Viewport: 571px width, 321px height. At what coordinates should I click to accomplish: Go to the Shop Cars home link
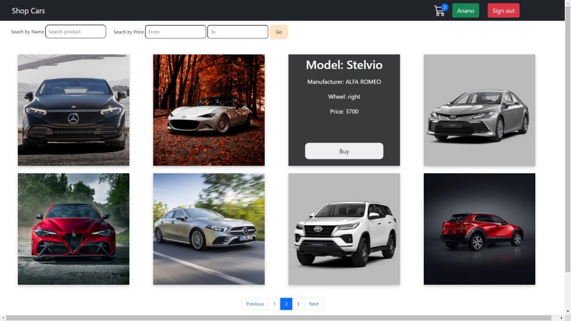(x=28, y=11)
